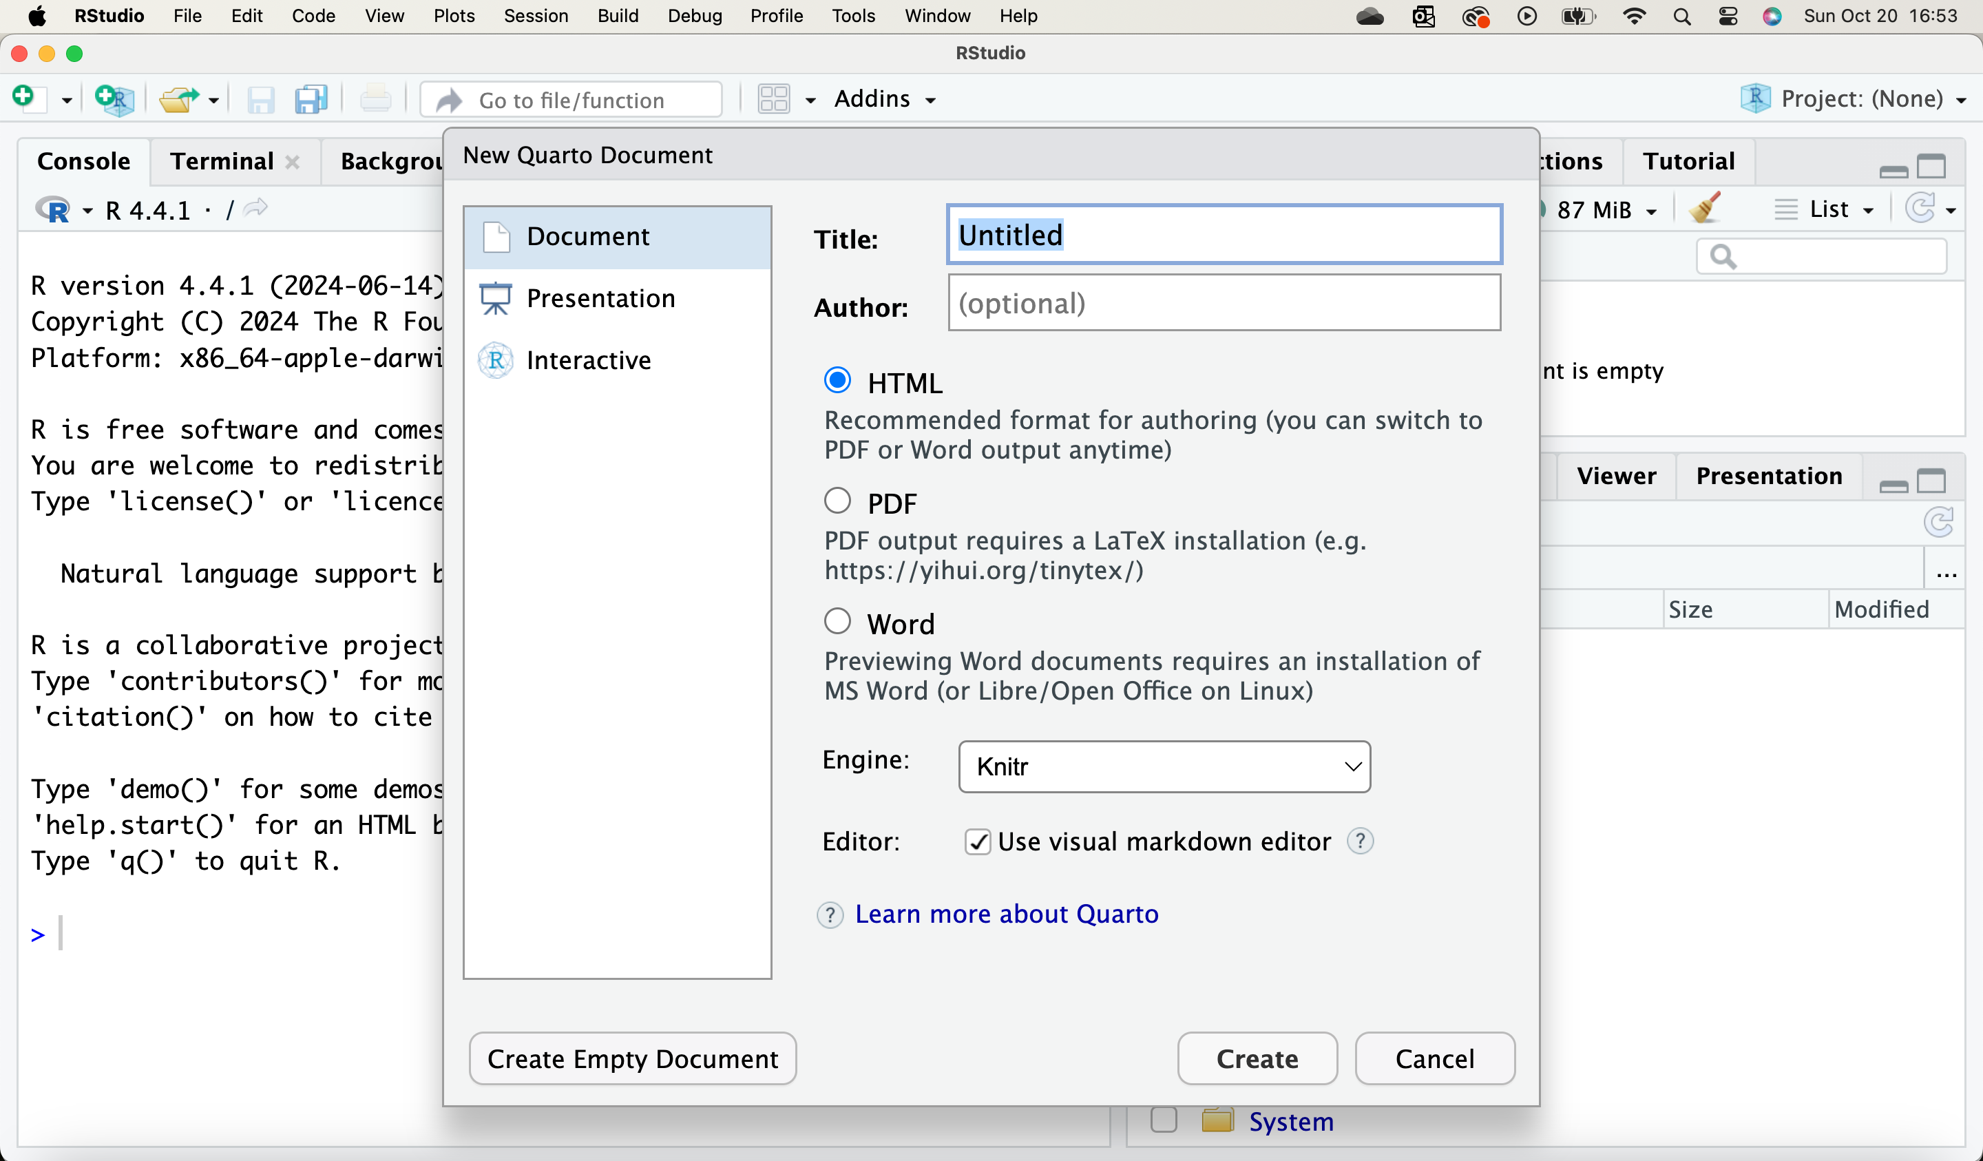Close the Terminal tab
This screenshot has width=1983, height=1161.
click(x=292, y=161)
